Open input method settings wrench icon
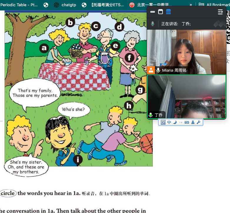This screenshot has width=230, height=213. 199,122
